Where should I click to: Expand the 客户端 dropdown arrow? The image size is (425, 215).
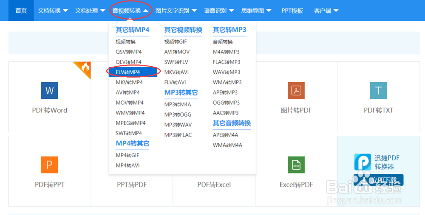(x=336, y=11)
